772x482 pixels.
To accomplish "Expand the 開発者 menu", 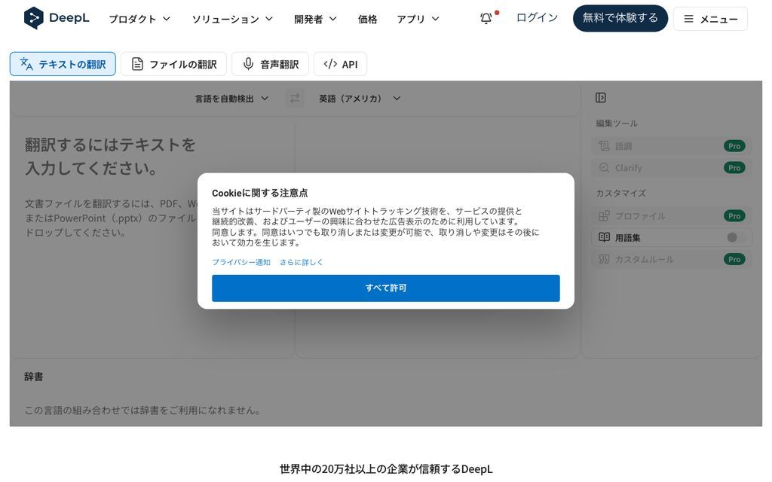I will click(315, 19).
